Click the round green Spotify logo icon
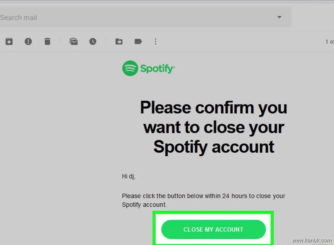Screen dimensions: 334x245 point(130,68)
